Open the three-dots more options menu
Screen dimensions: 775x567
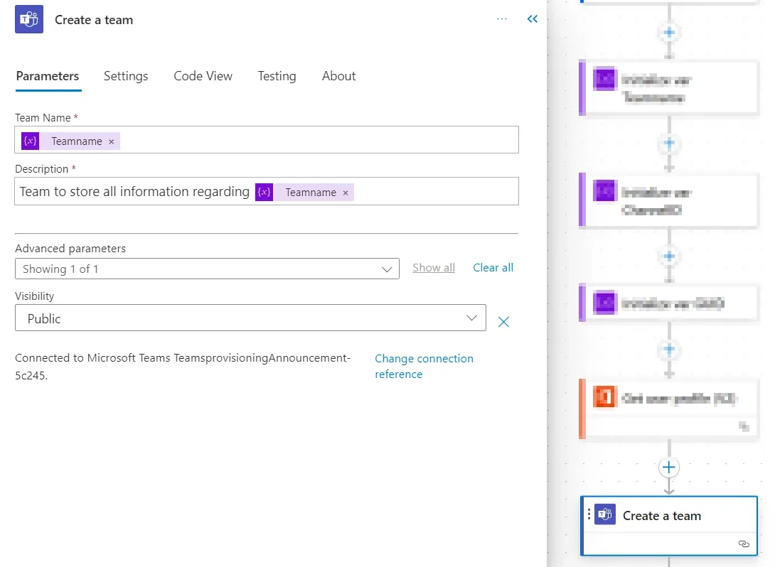(x=502, y=18)
